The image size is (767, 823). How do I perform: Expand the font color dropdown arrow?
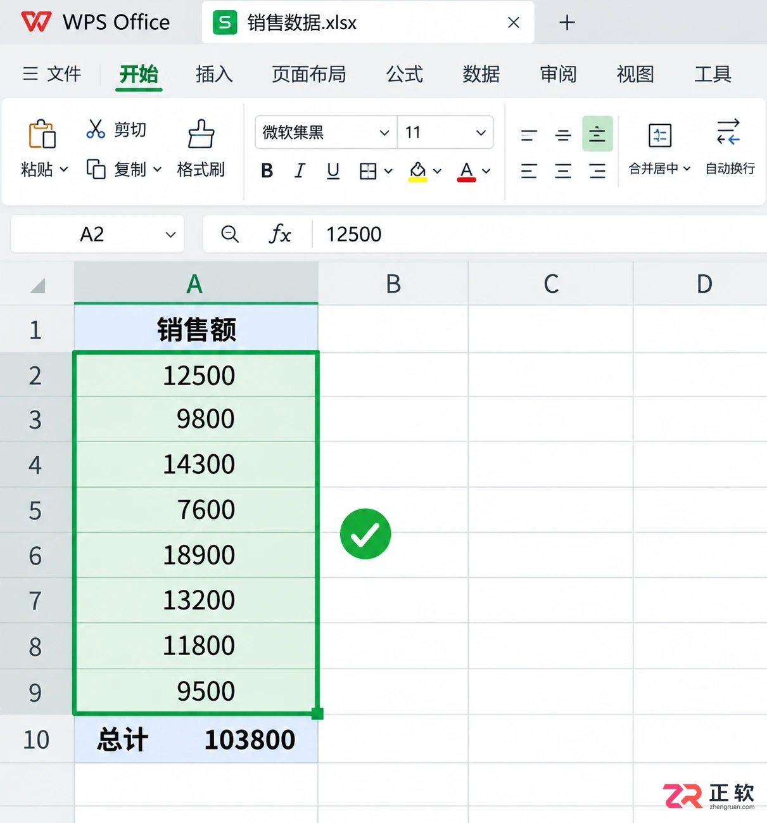coord(486,171)
